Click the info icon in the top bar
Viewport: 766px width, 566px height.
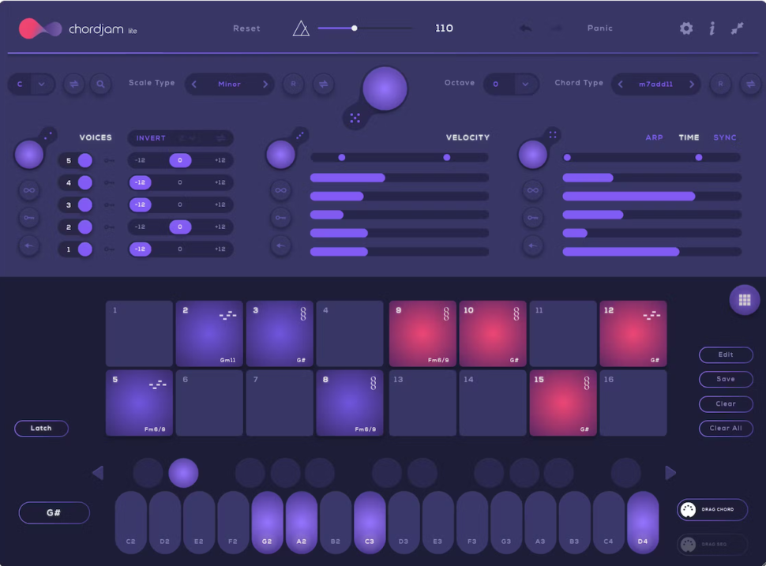coord(712,28)
